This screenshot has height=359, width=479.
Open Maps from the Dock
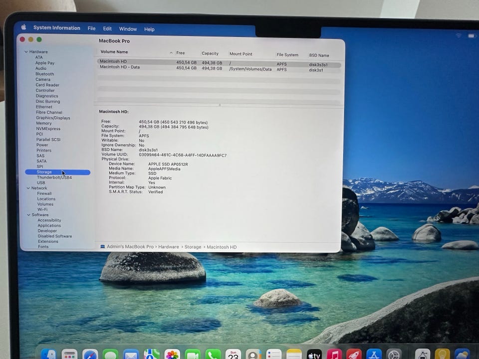point(152,355)
